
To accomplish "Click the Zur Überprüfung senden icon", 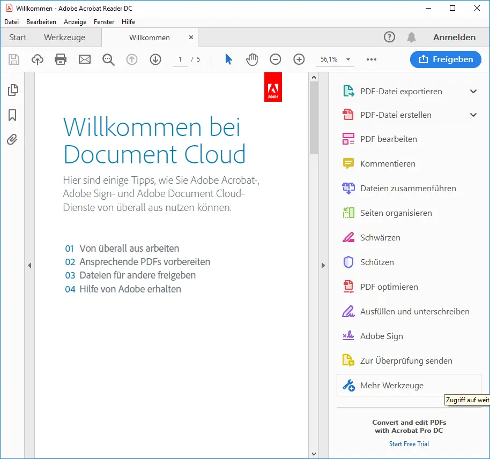I will (x=348, y=360).
